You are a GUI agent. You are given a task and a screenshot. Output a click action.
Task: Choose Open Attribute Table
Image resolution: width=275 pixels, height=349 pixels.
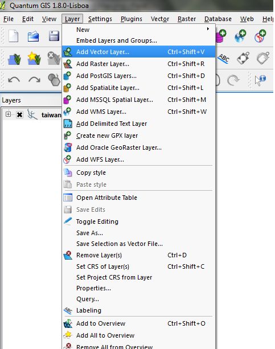(138, 198)
